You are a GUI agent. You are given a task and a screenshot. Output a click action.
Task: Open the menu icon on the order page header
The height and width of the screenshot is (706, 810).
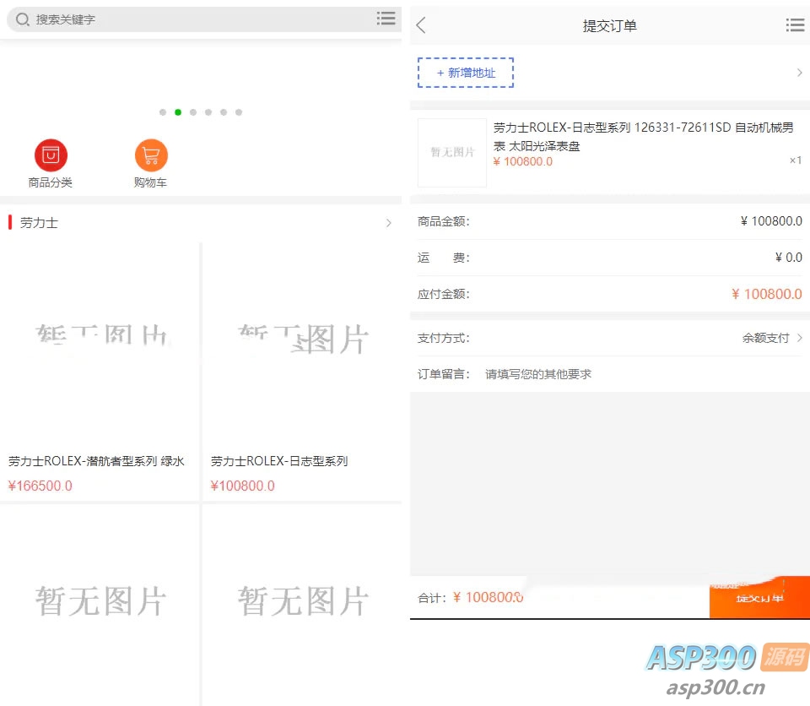[x=794, y=25]
